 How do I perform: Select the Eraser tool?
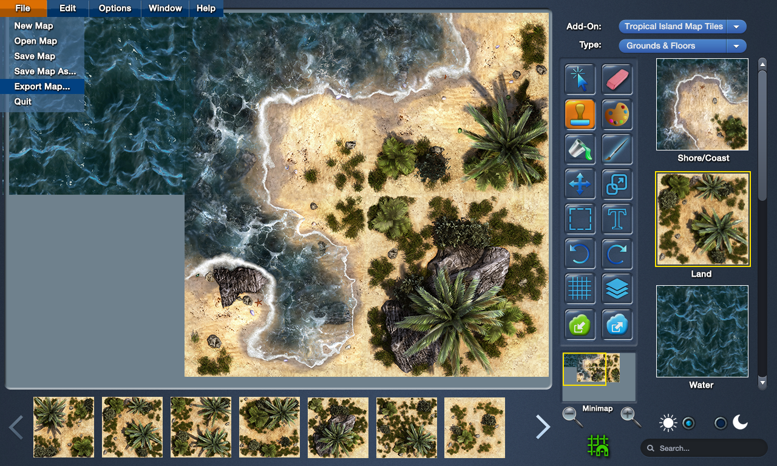pyautogui.click(x=617, y=79)
